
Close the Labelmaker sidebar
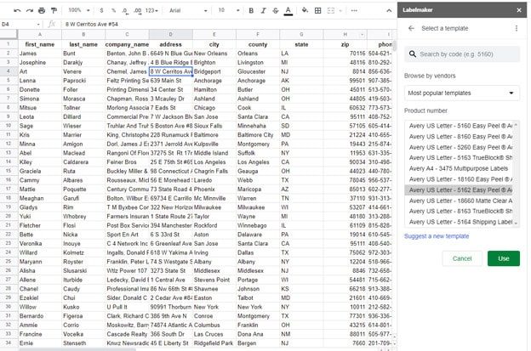tap(519, 10)
